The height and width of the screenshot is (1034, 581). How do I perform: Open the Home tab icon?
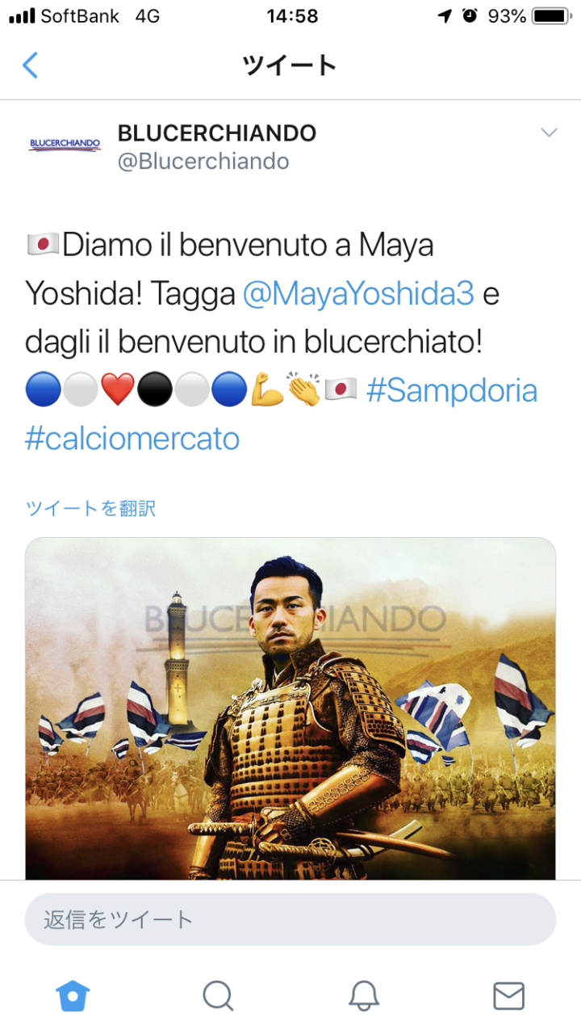[x=73, y=996]
